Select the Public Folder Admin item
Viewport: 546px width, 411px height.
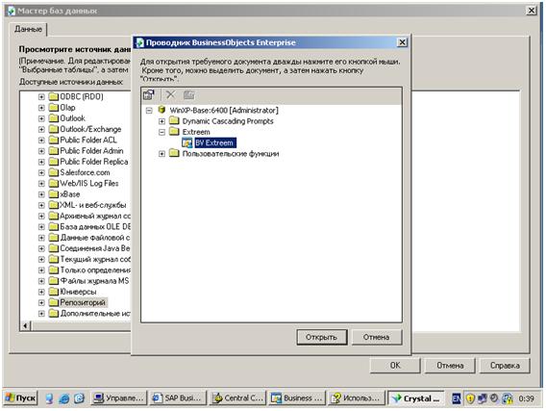91,150
